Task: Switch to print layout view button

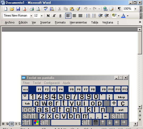Action: 11,124
